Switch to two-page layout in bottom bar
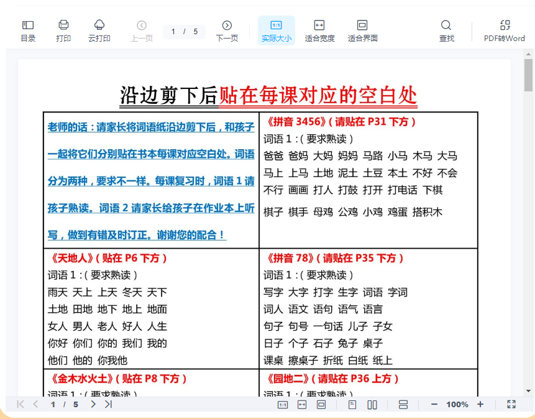Image resolution: width=535 pixels, height=419 pixels. click(372, 405)
